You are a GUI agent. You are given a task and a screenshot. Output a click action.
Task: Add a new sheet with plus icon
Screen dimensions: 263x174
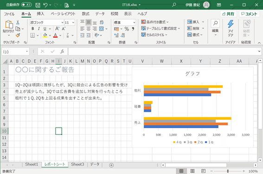point(111,165)
